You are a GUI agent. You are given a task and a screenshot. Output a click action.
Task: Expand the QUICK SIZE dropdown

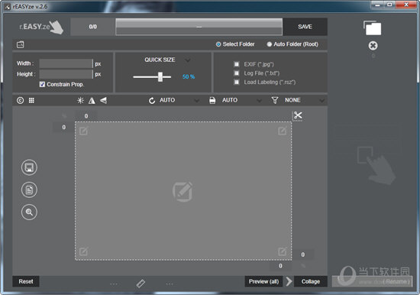pyautogui.click(x=188, y=60)
